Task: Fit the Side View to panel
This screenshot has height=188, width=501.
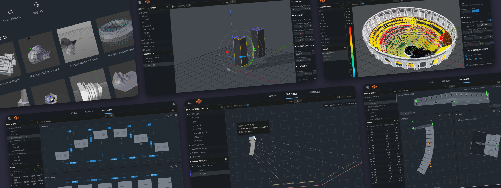Action: [449, 115]
